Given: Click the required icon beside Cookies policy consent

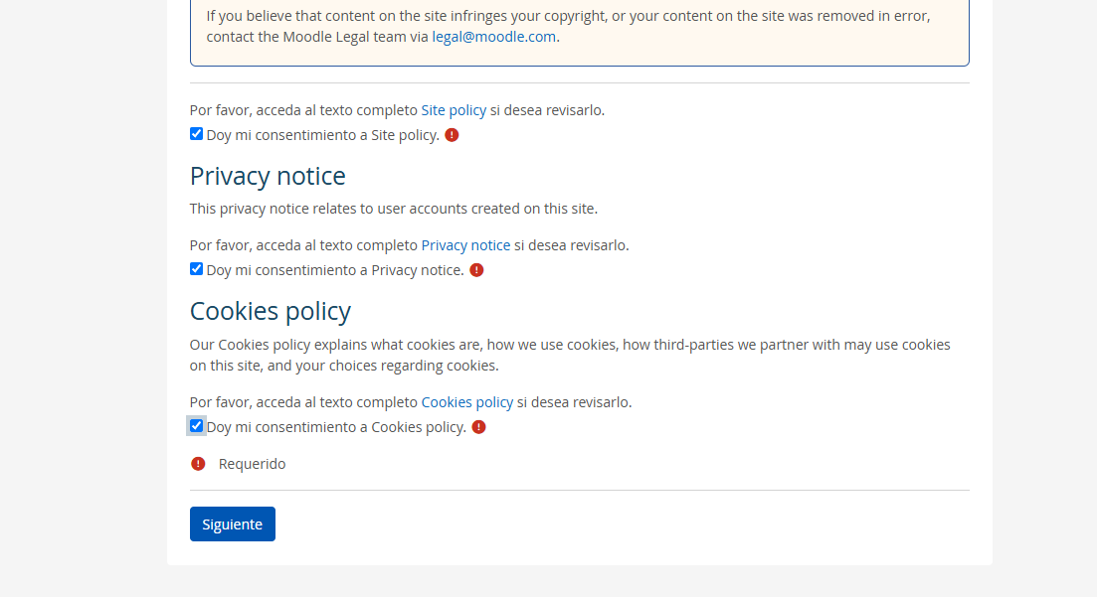Looking at the screenshot, I should tap(478, 427).
